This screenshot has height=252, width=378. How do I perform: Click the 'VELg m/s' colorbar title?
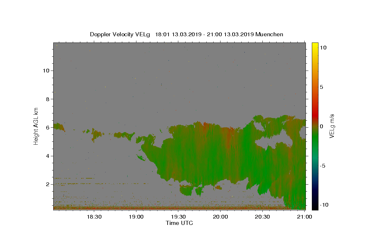click(332, 126)
